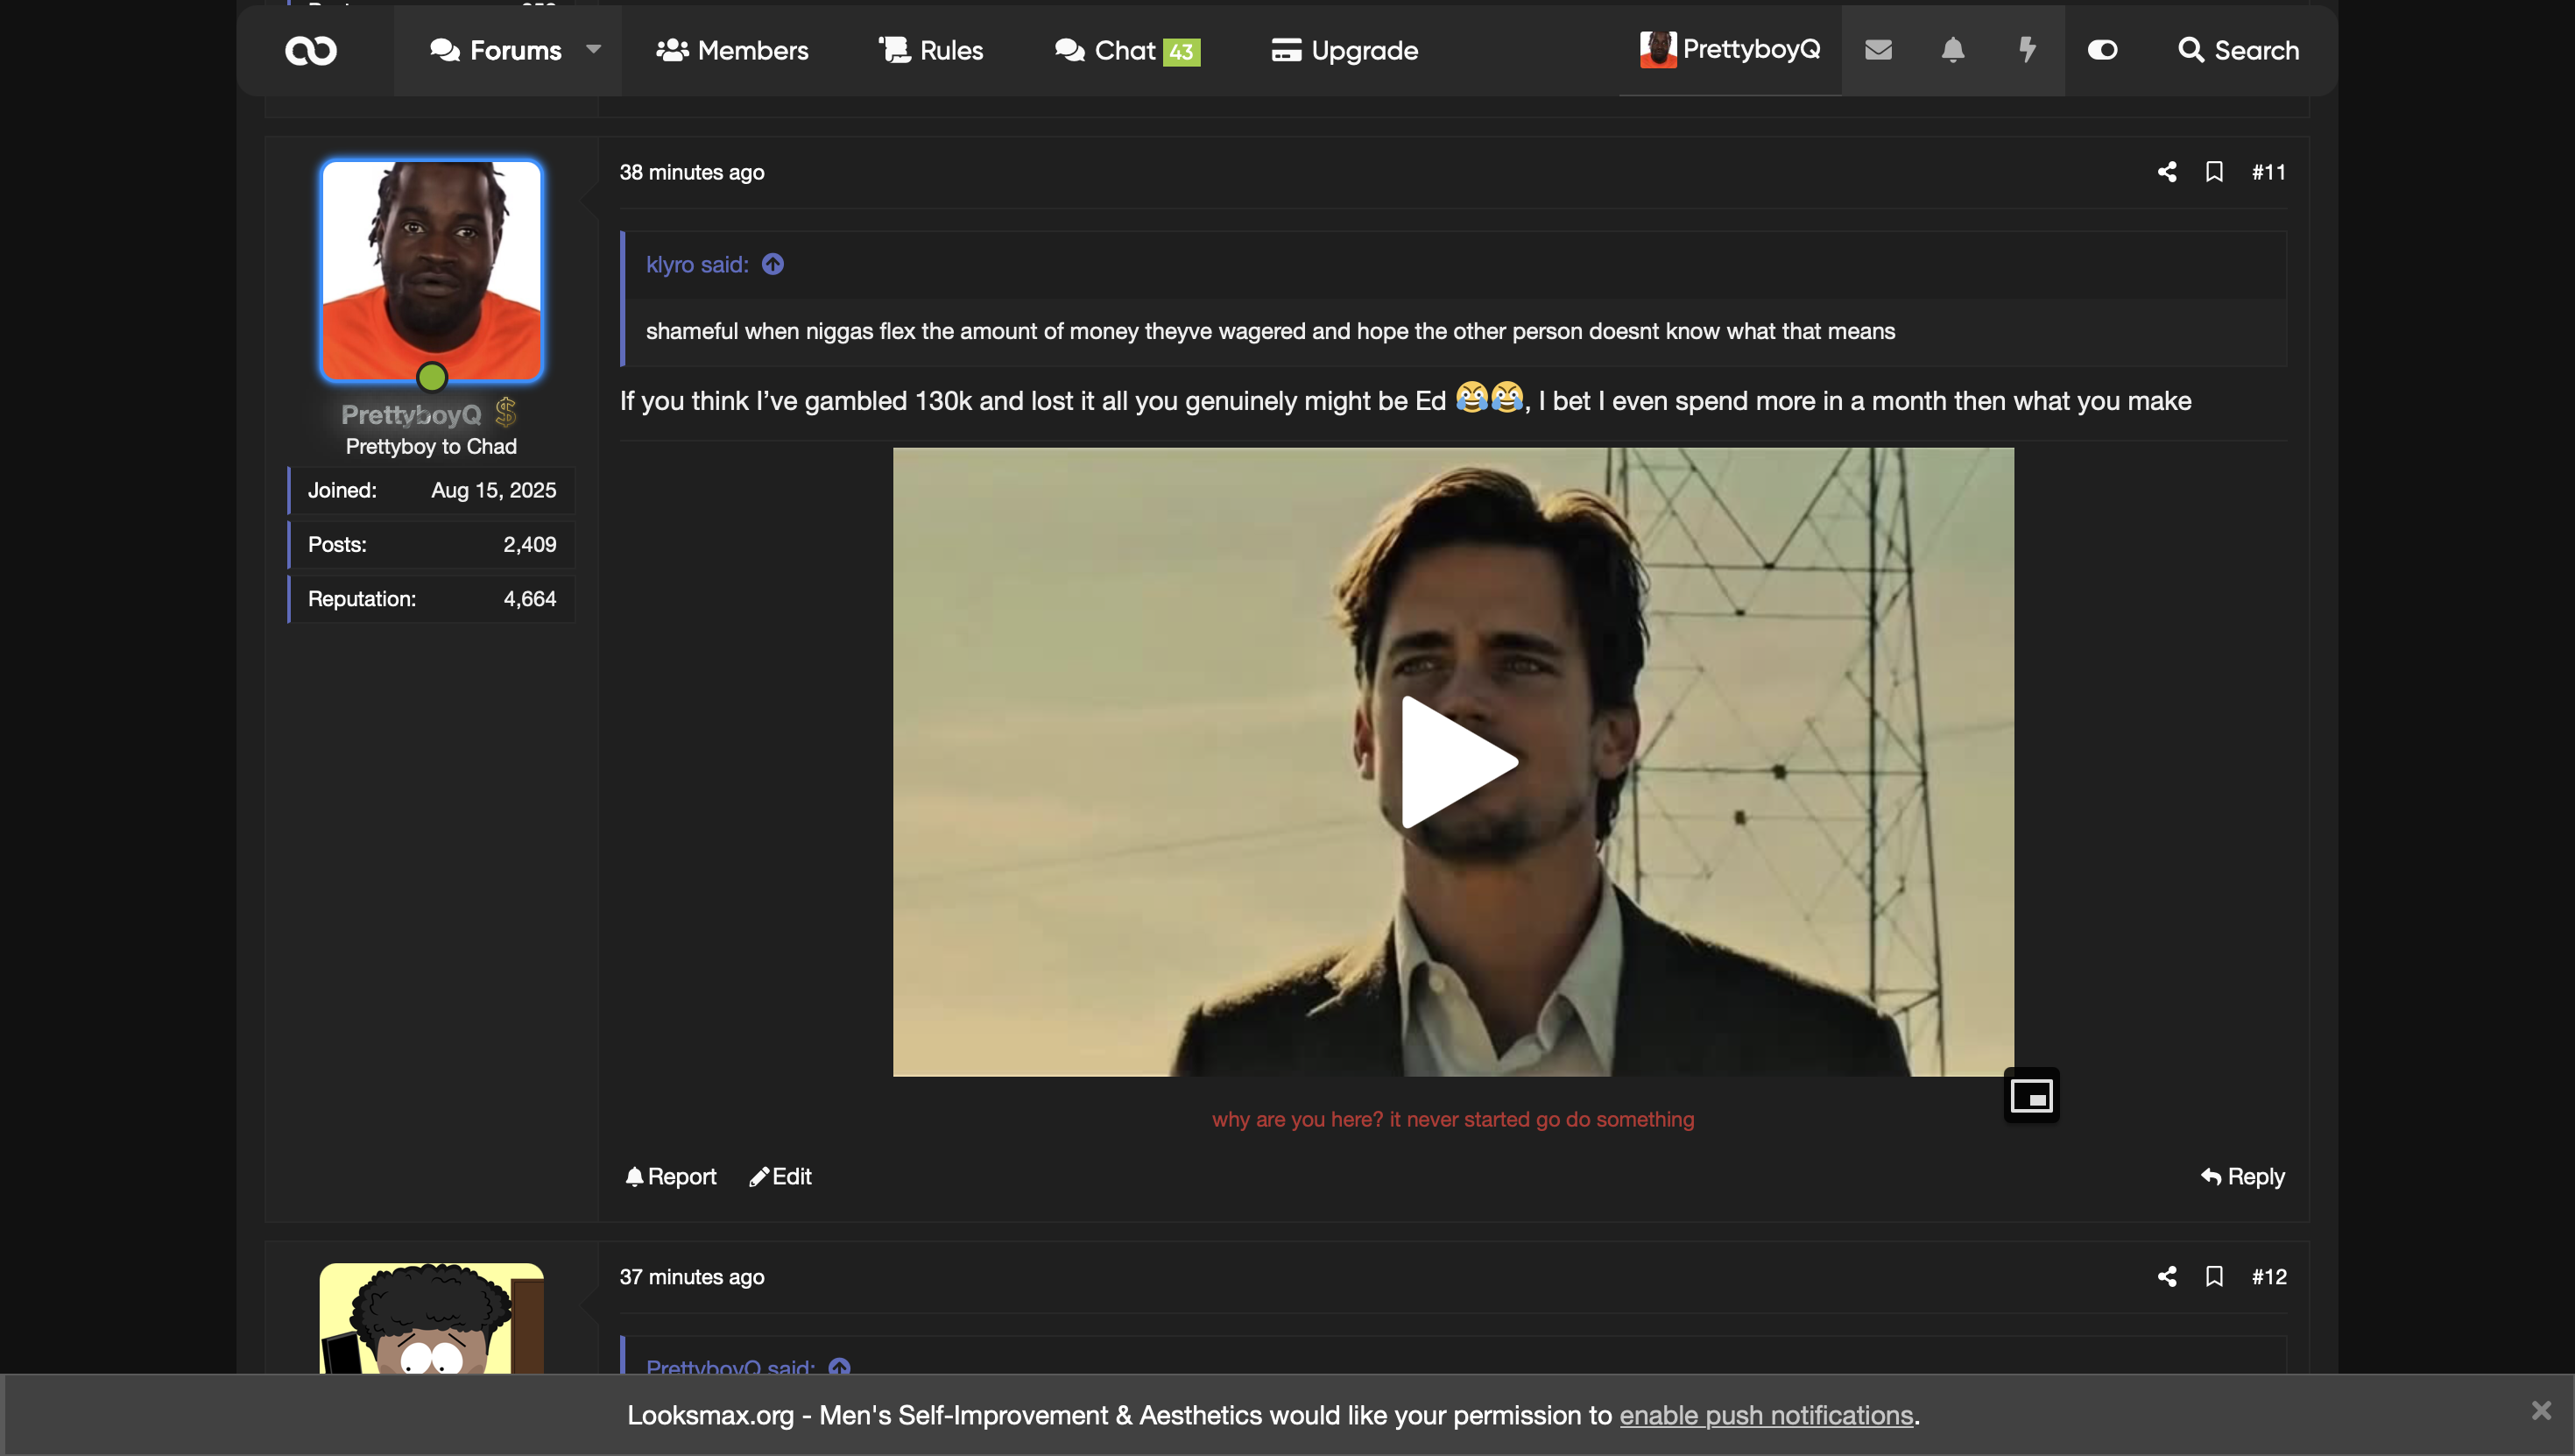Click the lightning bolt What's New icon
The image size is (2575, 1456).
2028,50
